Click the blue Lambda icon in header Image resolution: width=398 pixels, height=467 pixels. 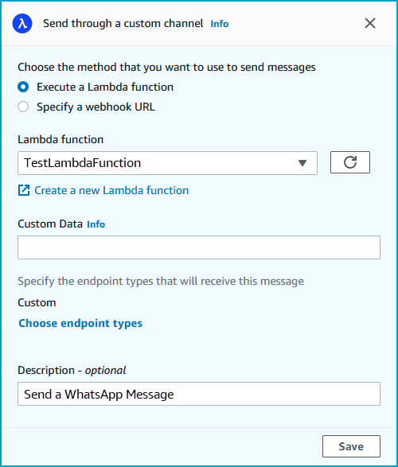tap(22, 24)
